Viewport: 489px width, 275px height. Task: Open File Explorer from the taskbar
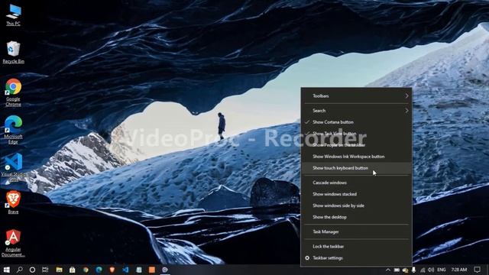pyautogui.click(x=59, y=270)
